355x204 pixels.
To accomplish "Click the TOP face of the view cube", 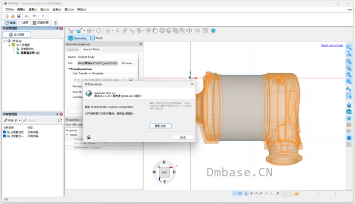I will [x=164, y=172].
